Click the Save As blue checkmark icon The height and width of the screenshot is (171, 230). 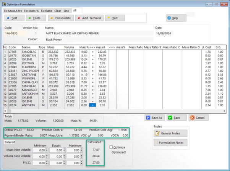click(148, 118)
